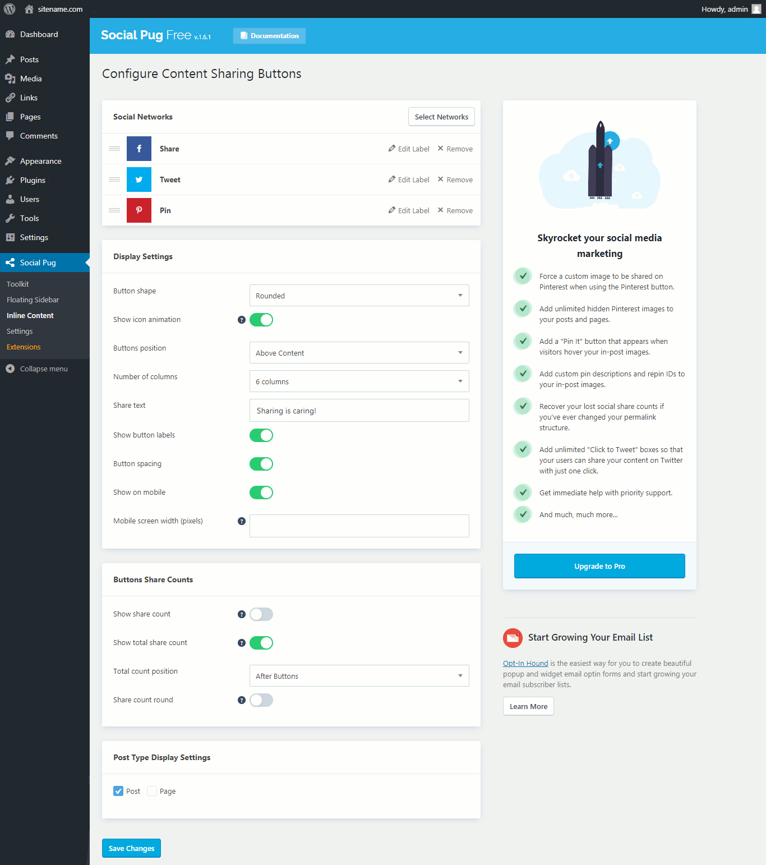Open Pages in admin sidebar
The width and height of the screenshot is (766, 865).
pyautogui.click(x=45, y=117)
